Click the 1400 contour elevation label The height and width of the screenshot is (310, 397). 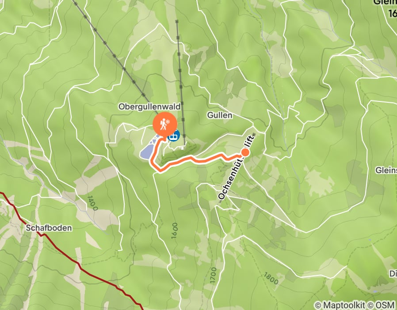click(92, 203)
